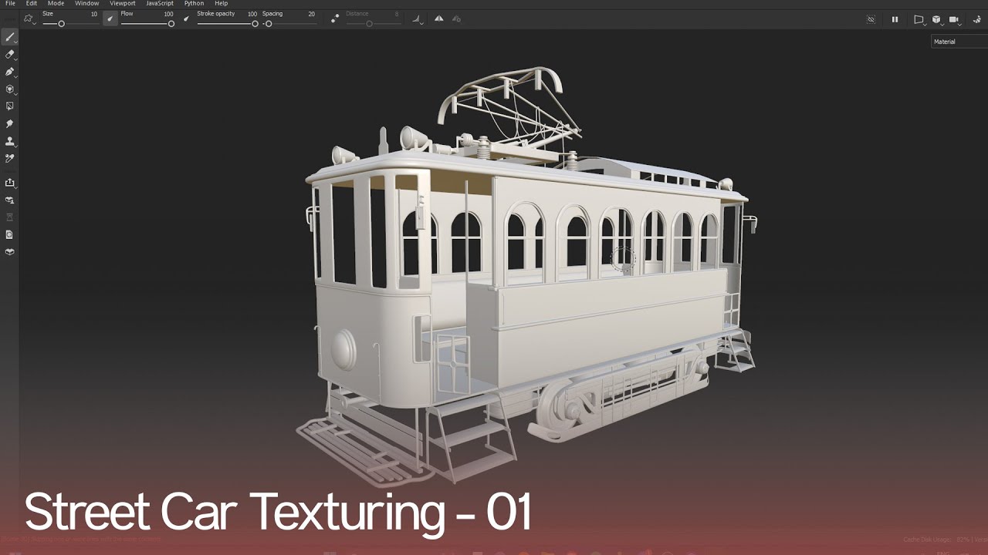
Task: Open Material channel dropdown
Action: [x=959, y=42]
